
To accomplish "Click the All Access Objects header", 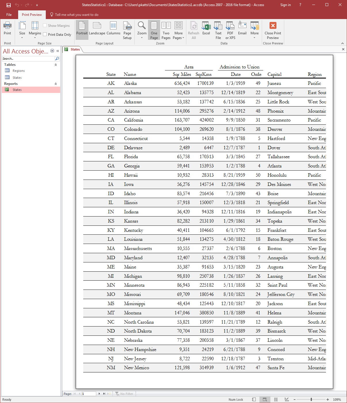I will pyautogui.click(x=26, y=51).
